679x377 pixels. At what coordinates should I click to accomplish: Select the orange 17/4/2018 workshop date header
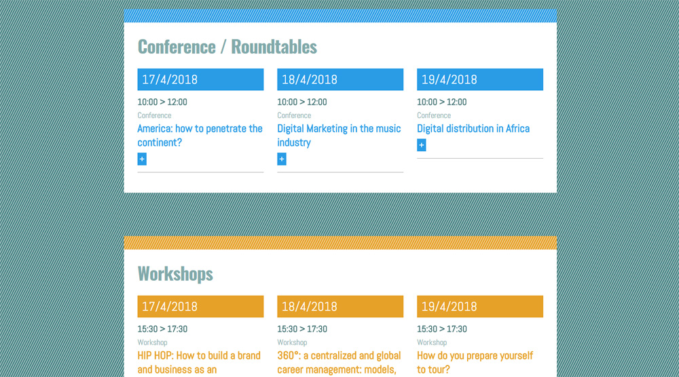[200, 306]
